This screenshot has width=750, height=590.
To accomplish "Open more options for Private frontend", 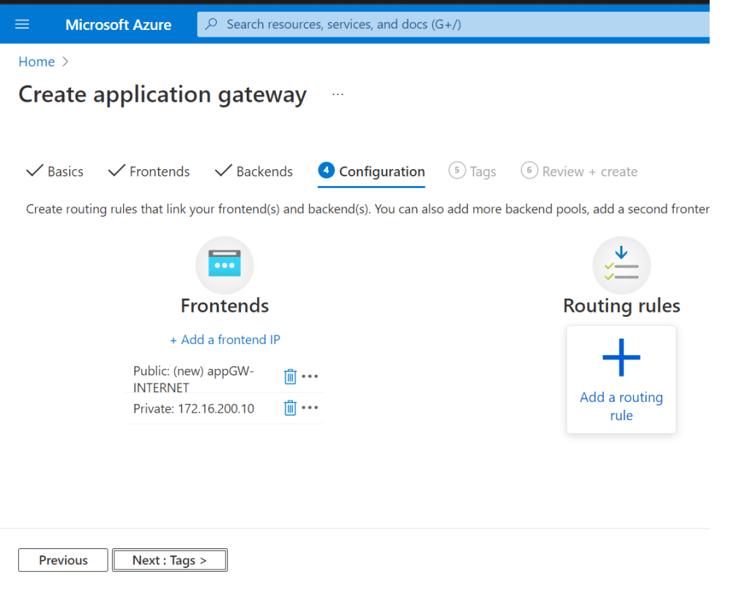I will pos(311,408).
